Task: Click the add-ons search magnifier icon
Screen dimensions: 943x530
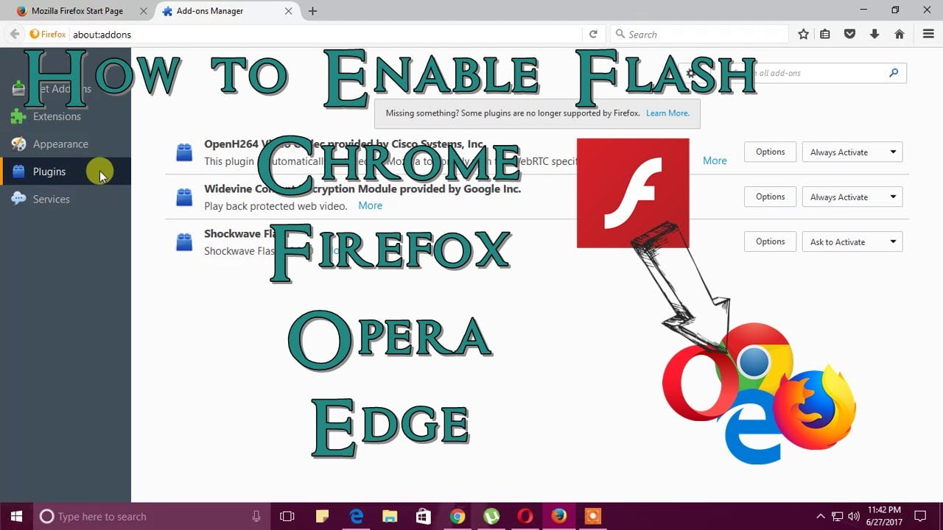Action: pyautogui.click(x=894, y=73)
